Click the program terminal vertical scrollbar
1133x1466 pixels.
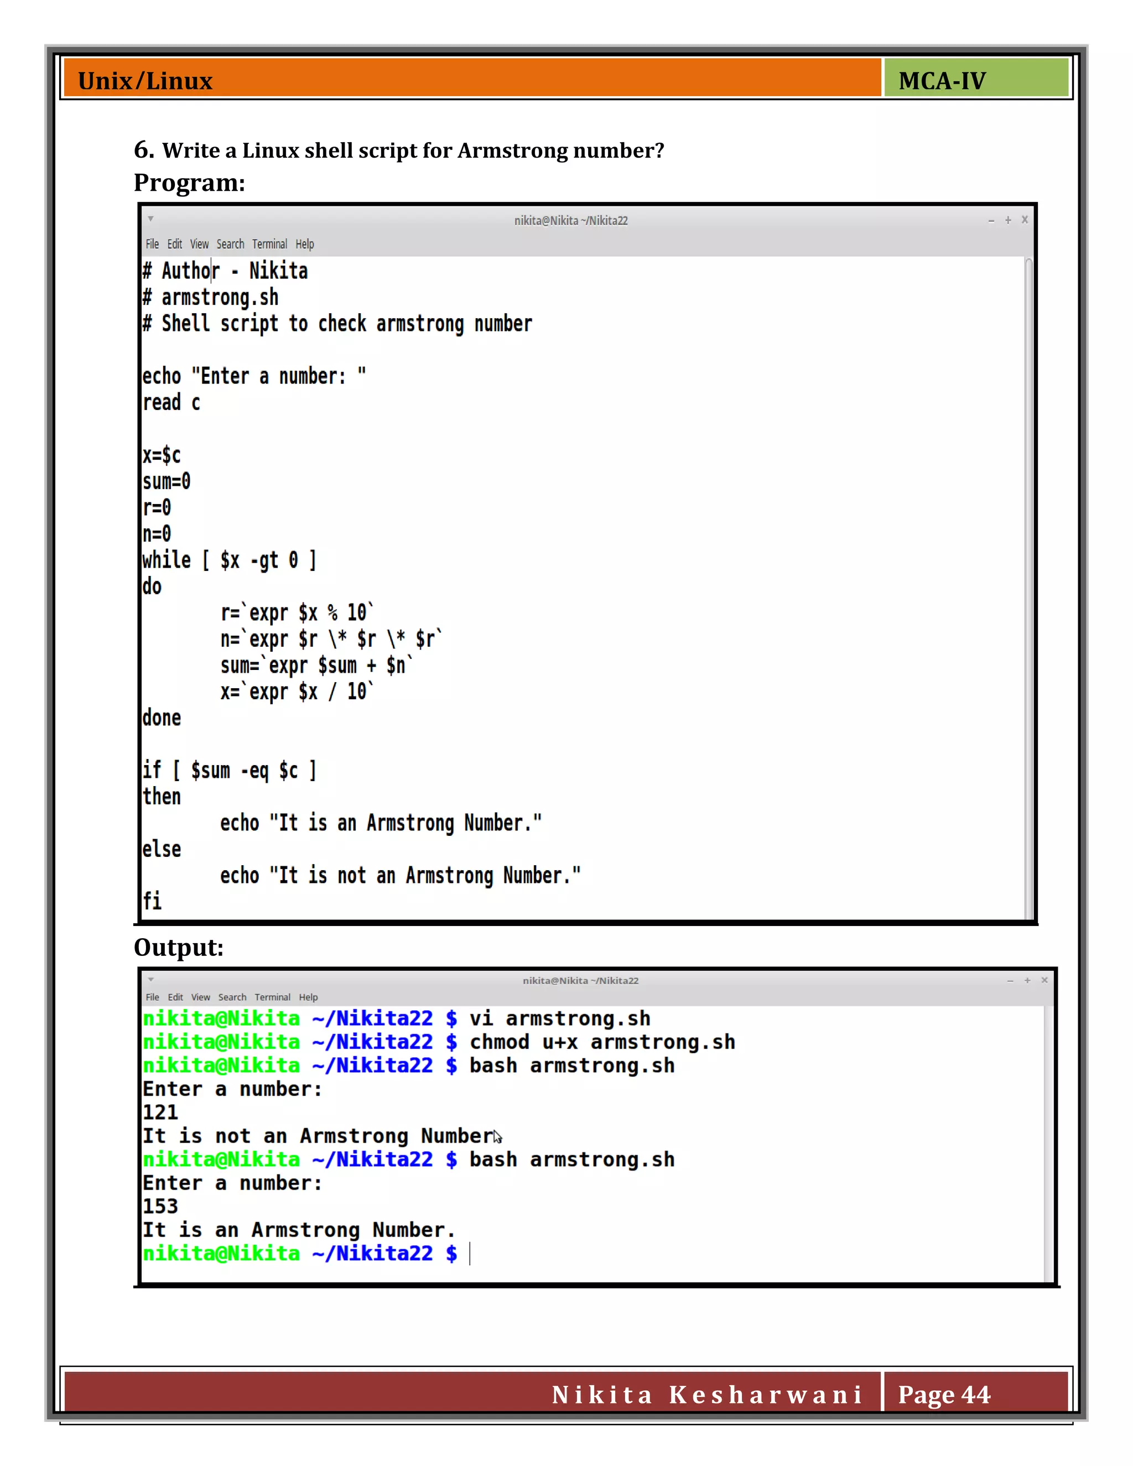pos(1028,588)
